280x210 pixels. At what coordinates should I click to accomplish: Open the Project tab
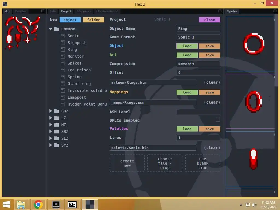66,11
